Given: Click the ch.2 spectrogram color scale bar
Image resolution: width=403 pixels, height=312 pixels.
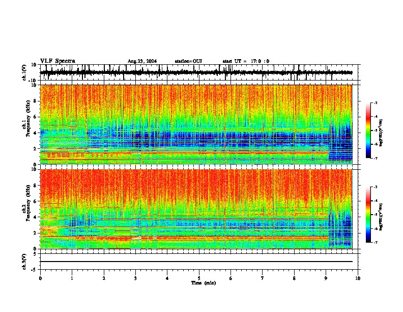Looking at the screenshot, I should pyautogui.click(x=368, y=215).
